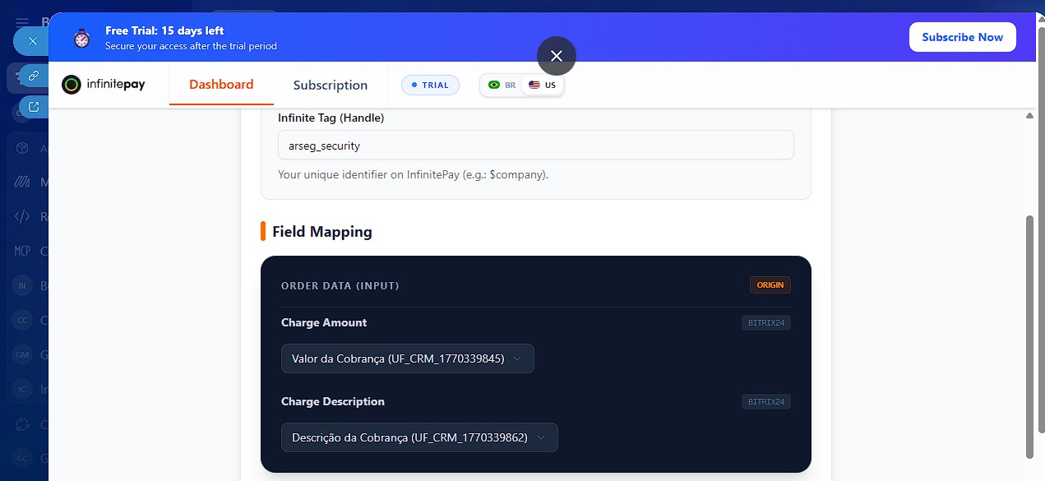Switch to the Dashboard tab
Viewport: 1045px width, 481px height.
tap(221, 85)
